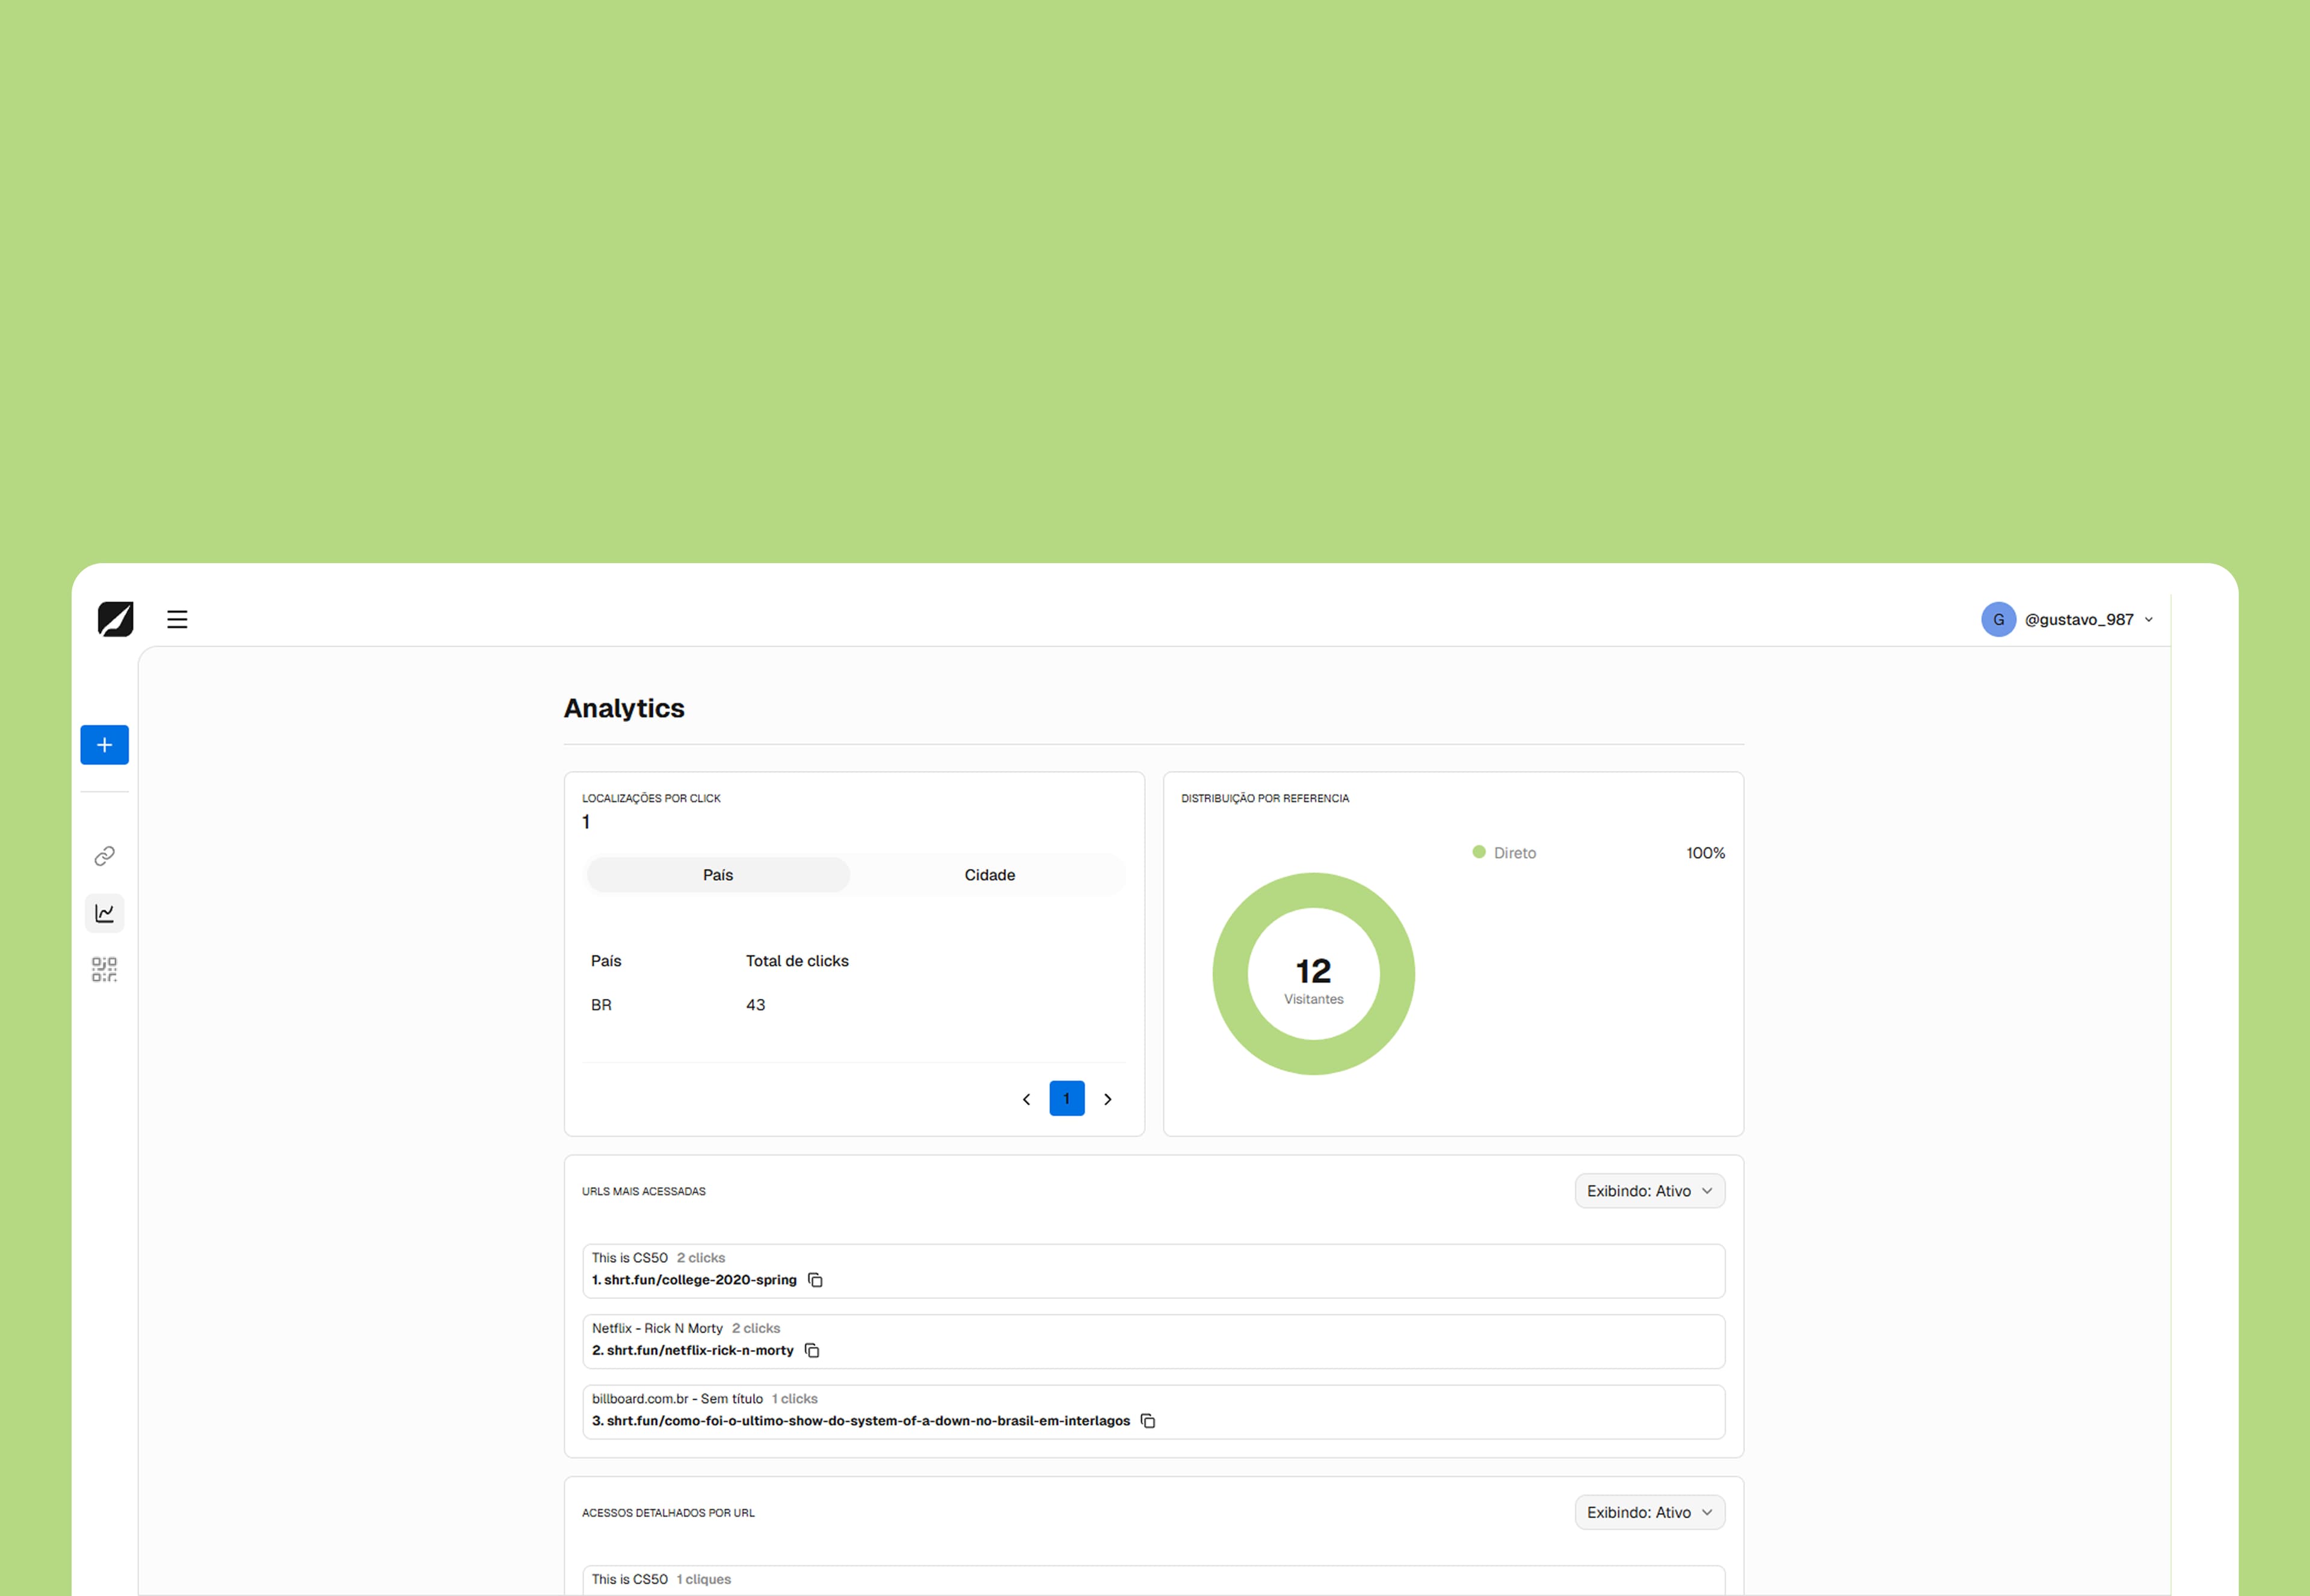Screen dimensions: 2310x1596
Task: Click the feather logo icon
Action: pos(115,619)
